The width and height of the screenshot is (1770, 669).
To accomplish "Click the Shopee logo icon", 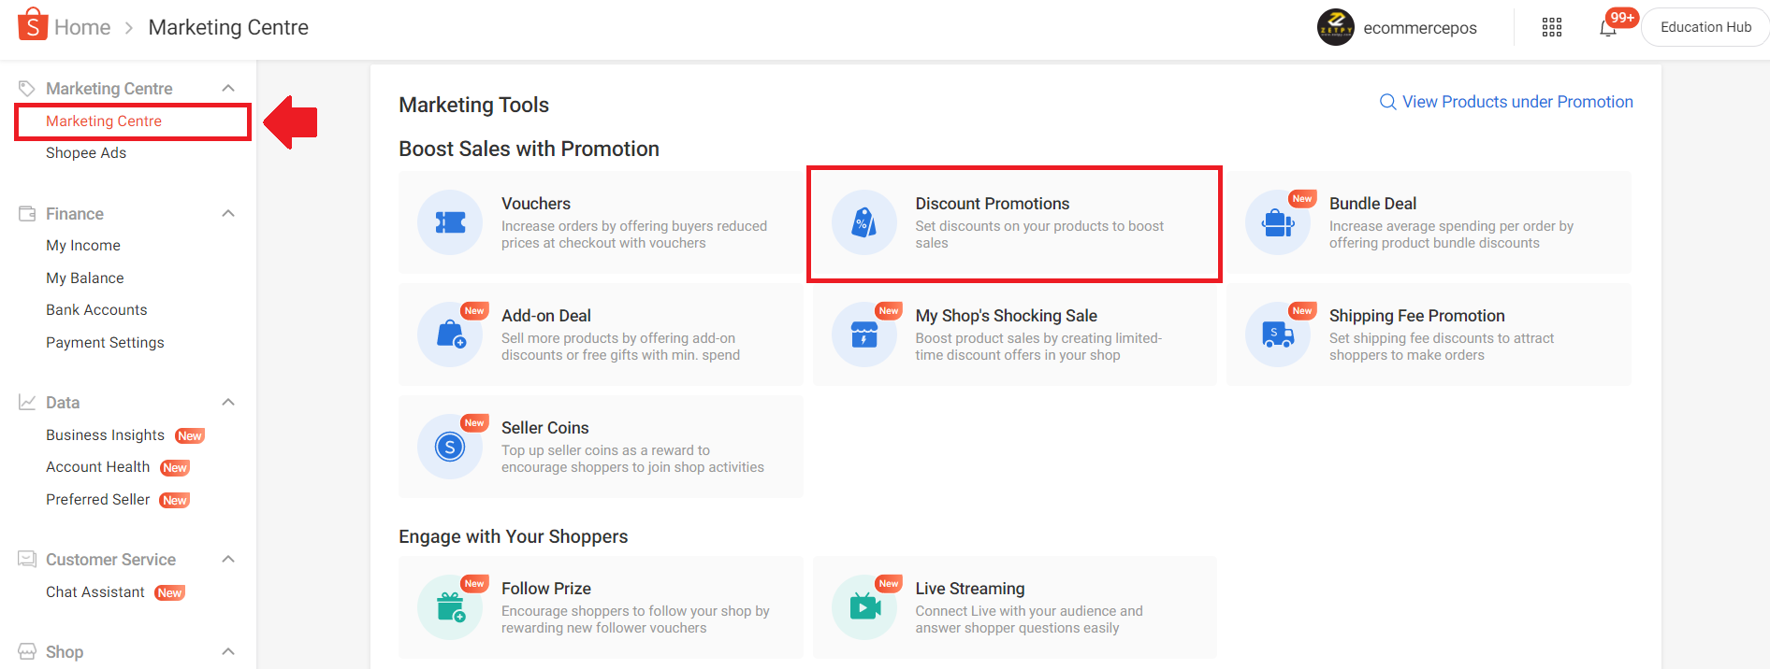I will click(33, 24).
